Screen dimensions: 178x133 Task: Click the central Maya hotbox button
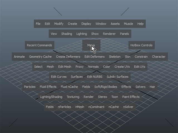point(91,45)
